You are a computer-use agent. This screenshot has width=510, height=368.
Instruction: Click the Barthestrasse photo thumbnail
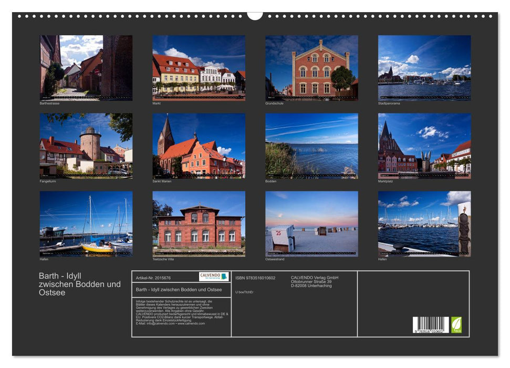point(84,67)
